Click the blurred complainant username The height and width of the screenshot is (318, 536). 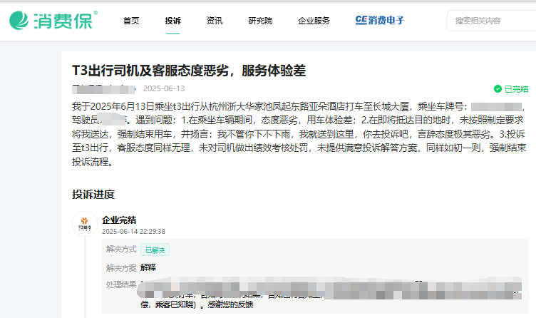pos(103,89)
